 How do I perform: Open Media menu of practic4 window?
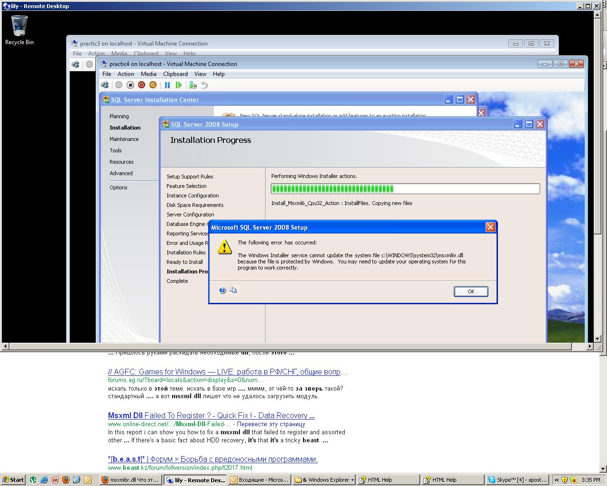click(x=148, y=74)
